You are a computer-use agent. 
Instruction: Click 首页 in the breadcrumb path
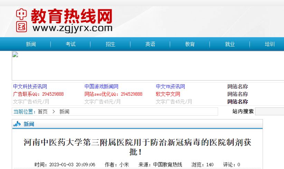click(x=43, y=112)
